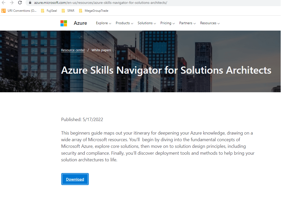Expand the Partners menu
Viewport: 283px width, 197px height.
click(187, 23)
